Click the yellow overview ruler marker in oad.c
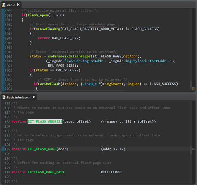This screenshot has height=185, width=197. [x=193, y=89]
